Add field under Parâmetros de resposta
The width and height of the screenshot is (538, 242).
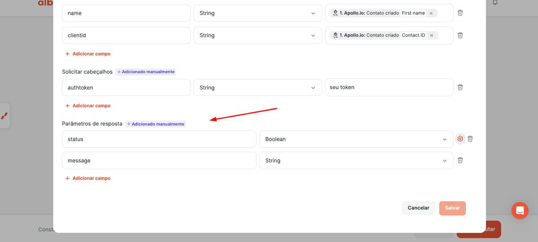(88, 178)
